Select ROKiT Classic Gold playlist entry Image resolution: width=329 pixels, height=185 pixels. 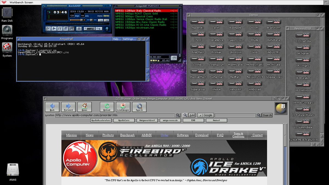pos(146,13)
